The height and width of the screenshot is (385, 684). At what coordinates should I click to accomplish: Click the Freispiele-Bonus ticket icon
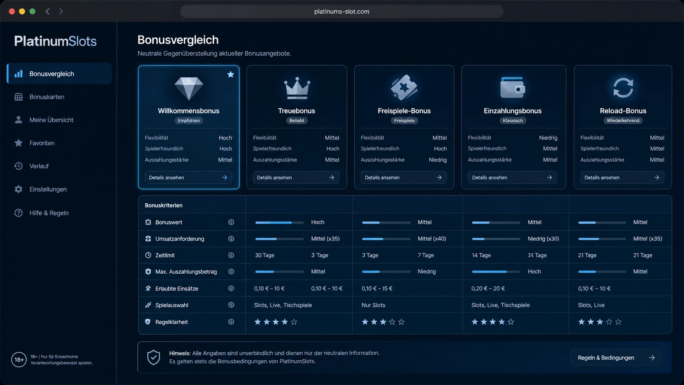pos(404,88)
